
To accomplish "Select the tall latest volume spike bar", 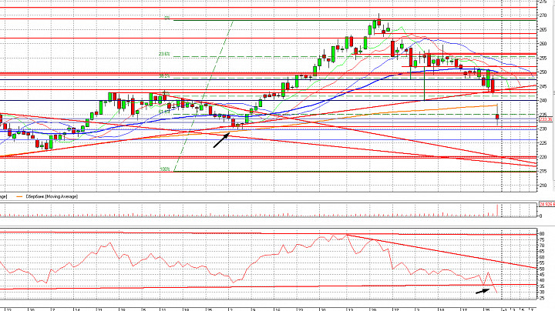I will click(497, 210).
